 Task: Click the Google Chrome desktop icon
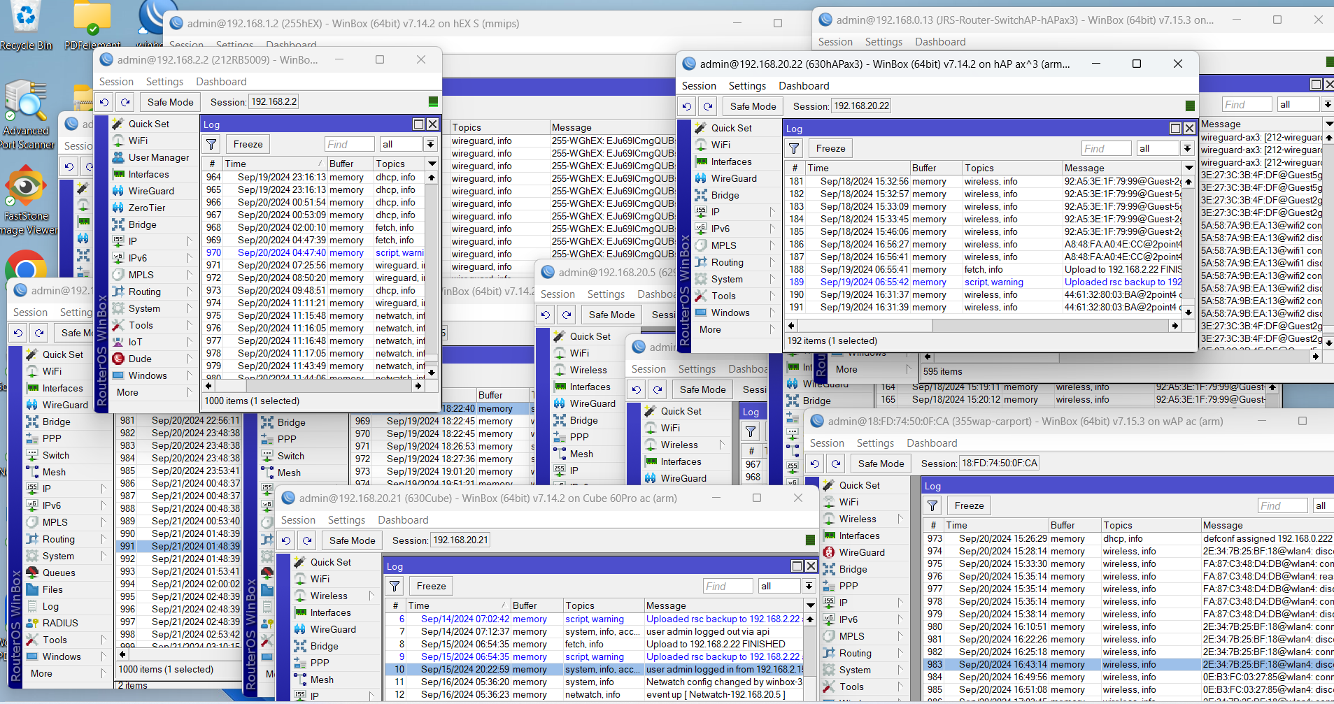coord(26,267)
